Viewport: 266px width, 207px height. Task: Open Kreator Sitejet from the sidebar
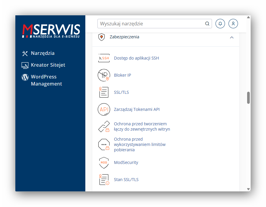[48, 65]
